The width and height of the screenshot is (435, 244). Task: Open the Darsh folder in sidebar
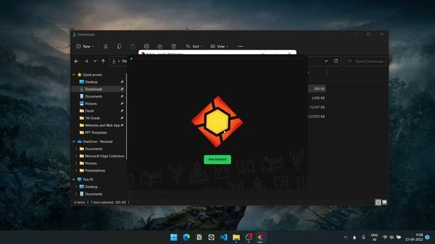pos(89,110)
